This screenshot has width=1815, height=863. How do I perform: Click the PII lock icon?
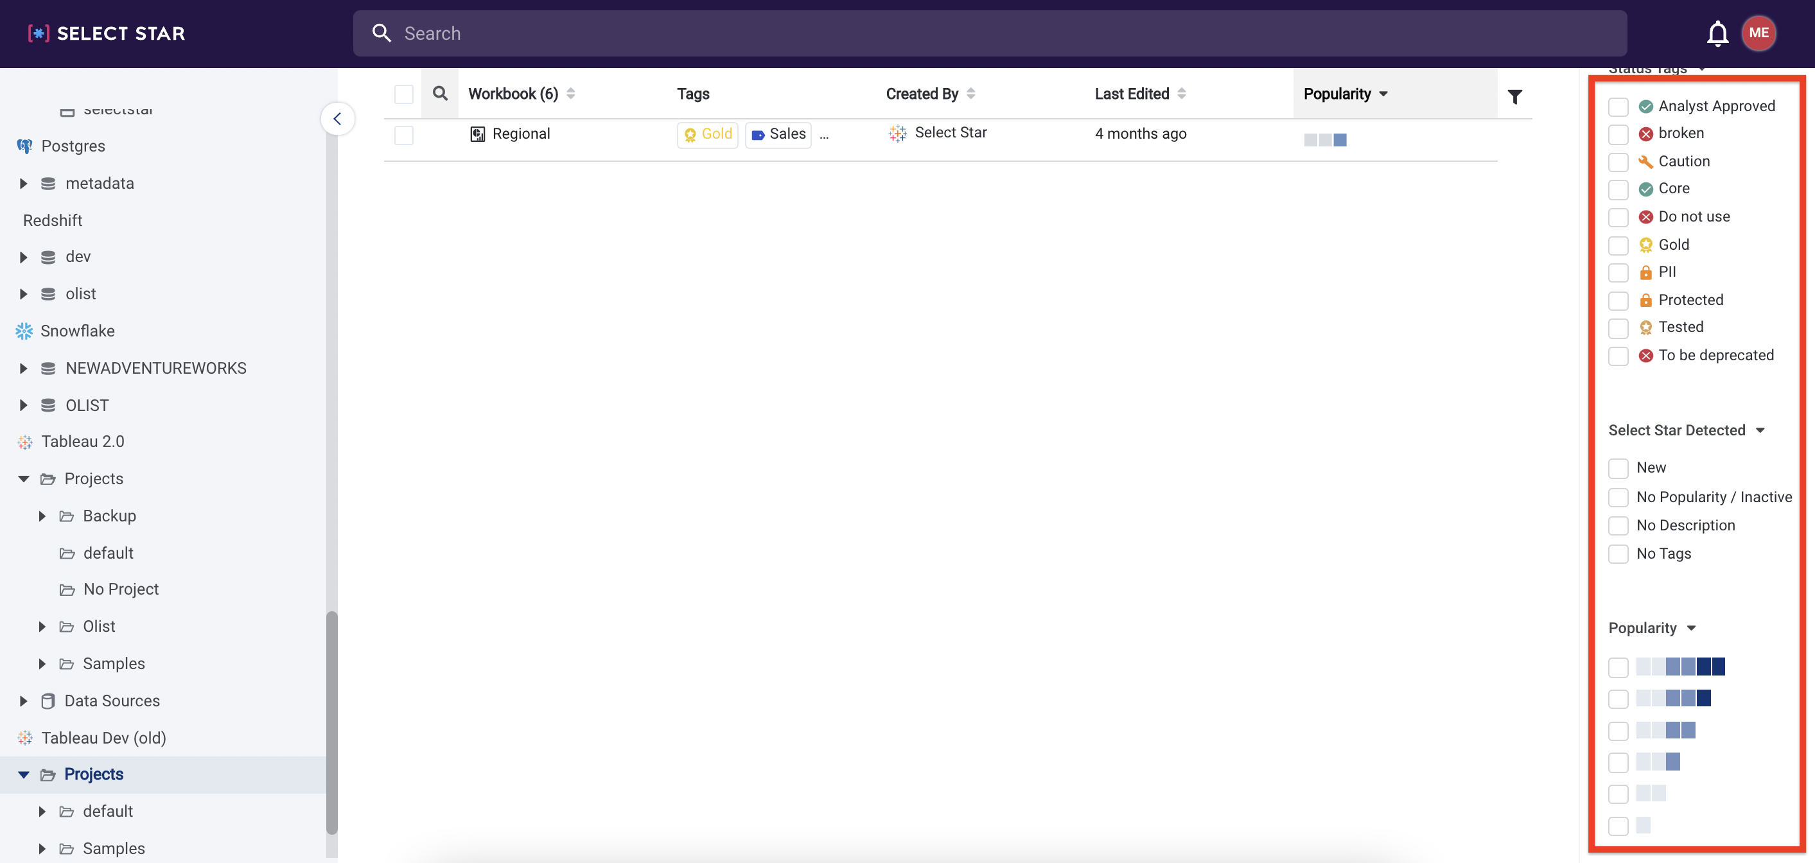point(1646,273)
